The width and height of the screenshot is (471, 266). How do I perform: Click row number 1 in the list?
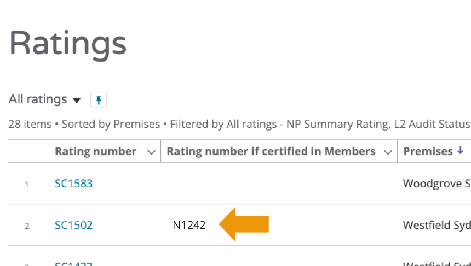click(x=26, y=184)
